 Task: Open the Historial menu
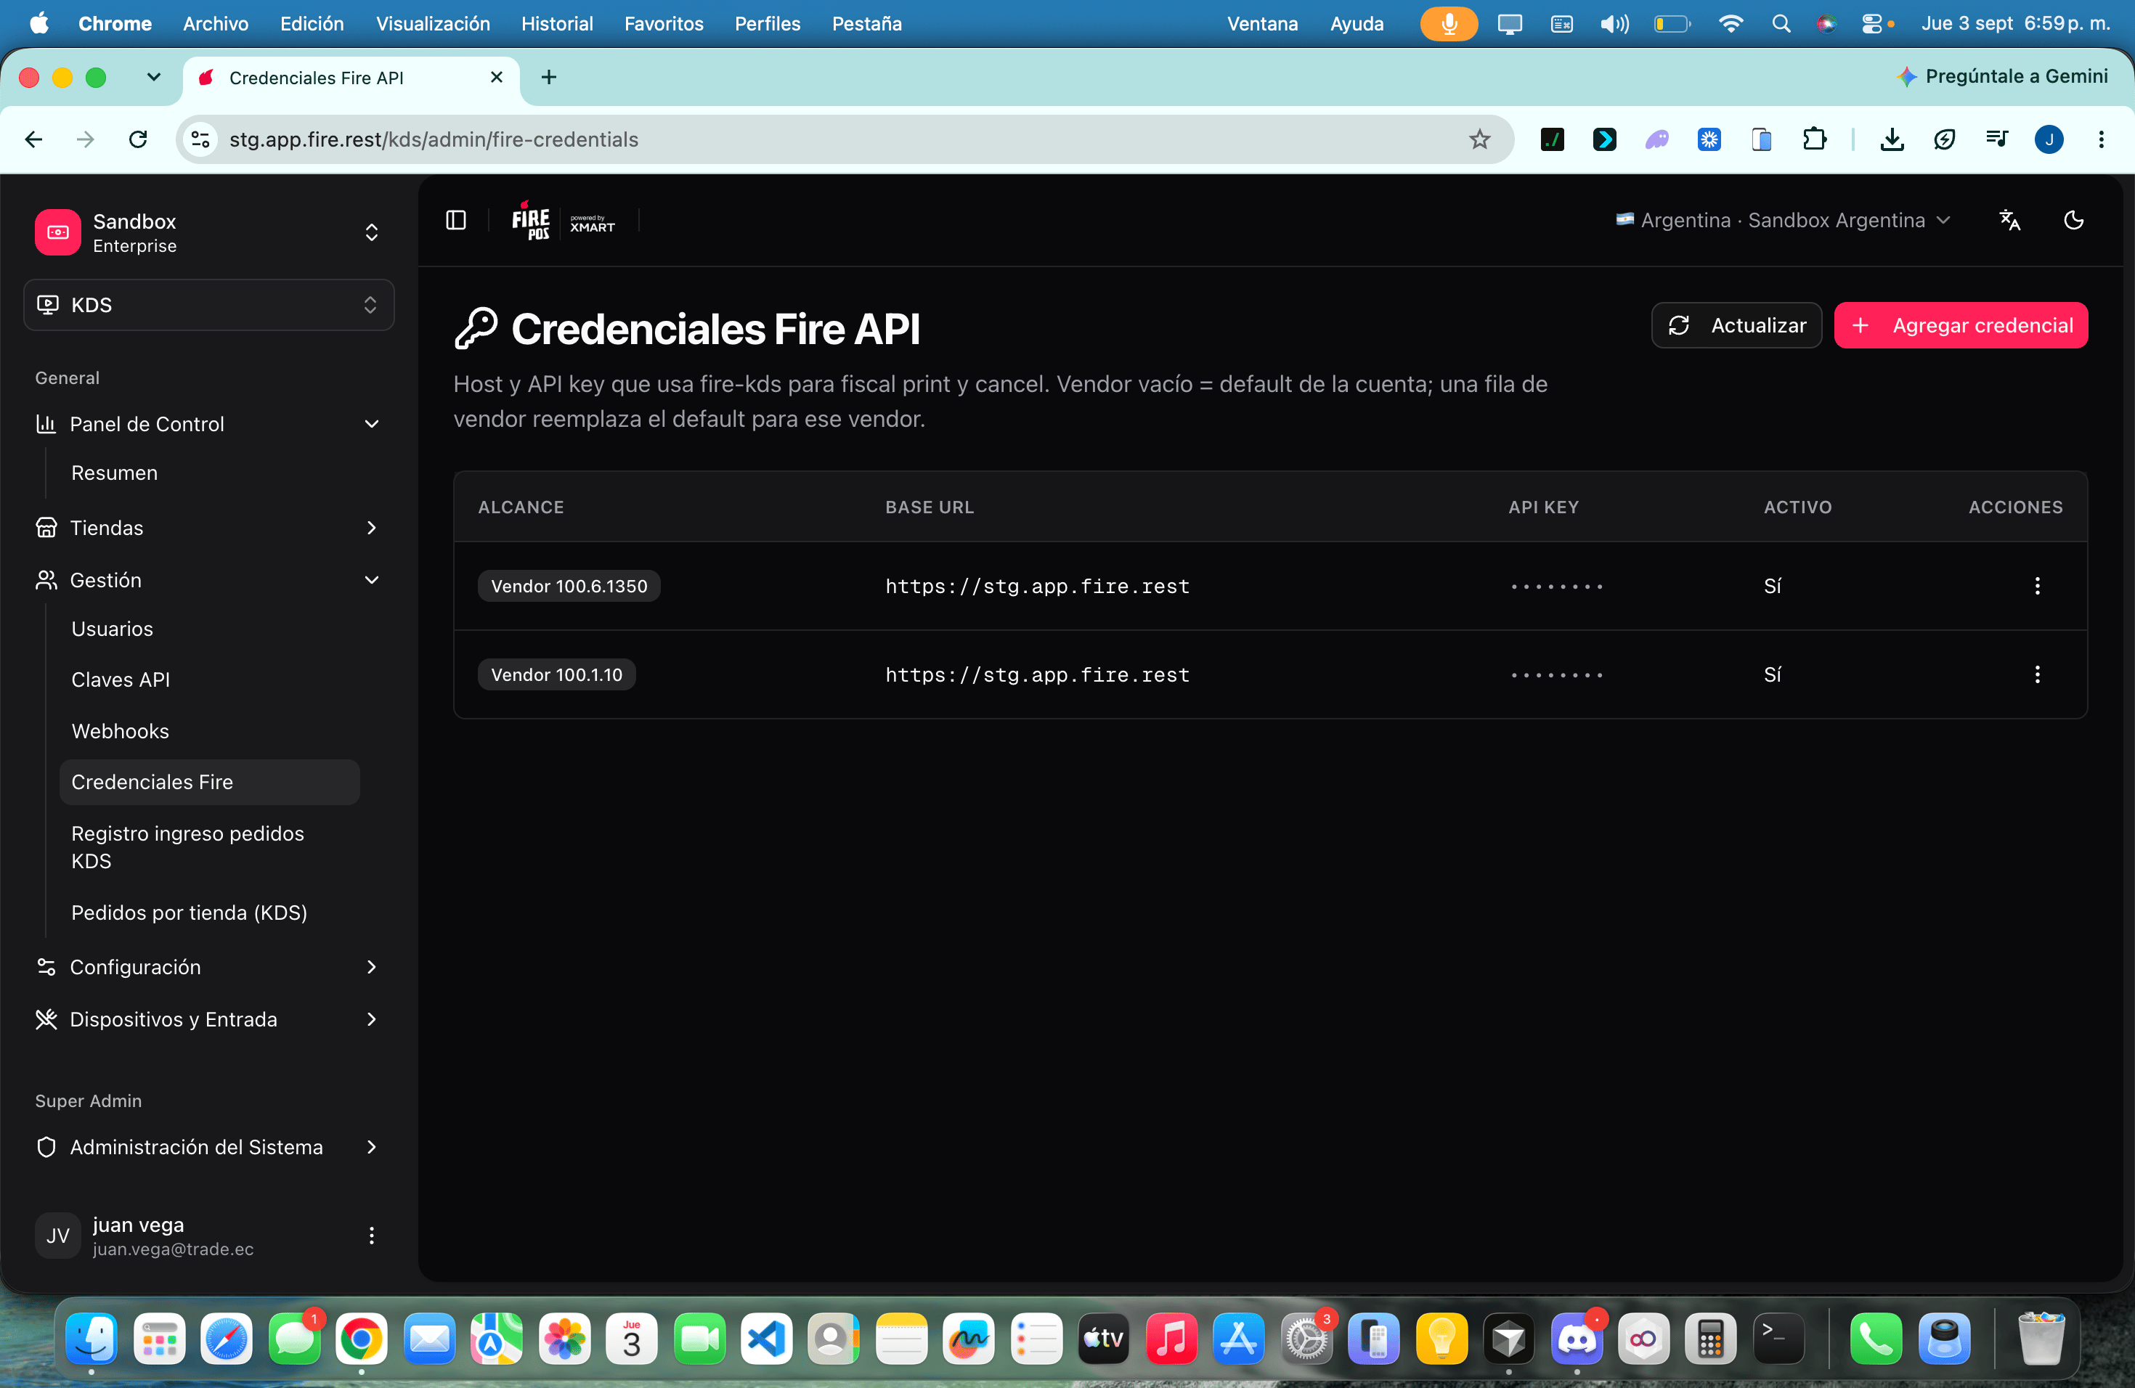(557, 23)
